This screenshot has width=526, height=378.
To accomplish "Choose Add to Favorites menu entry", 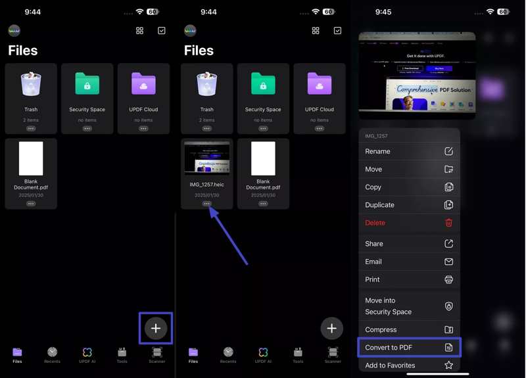I will click(x=409, y=365).
